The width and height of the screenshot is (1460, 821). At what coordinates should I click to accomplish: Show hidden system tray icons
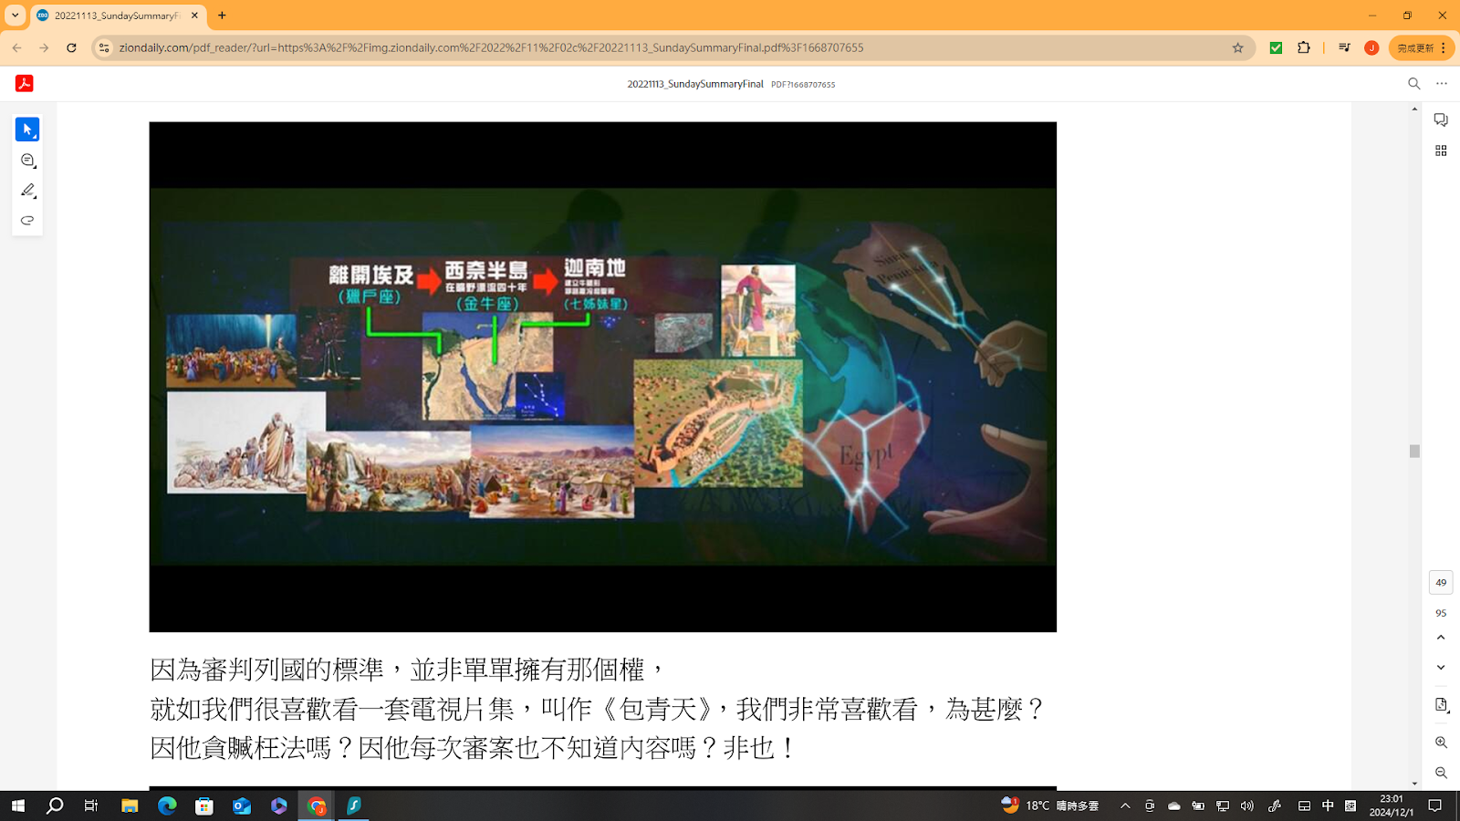point(1125,805)
